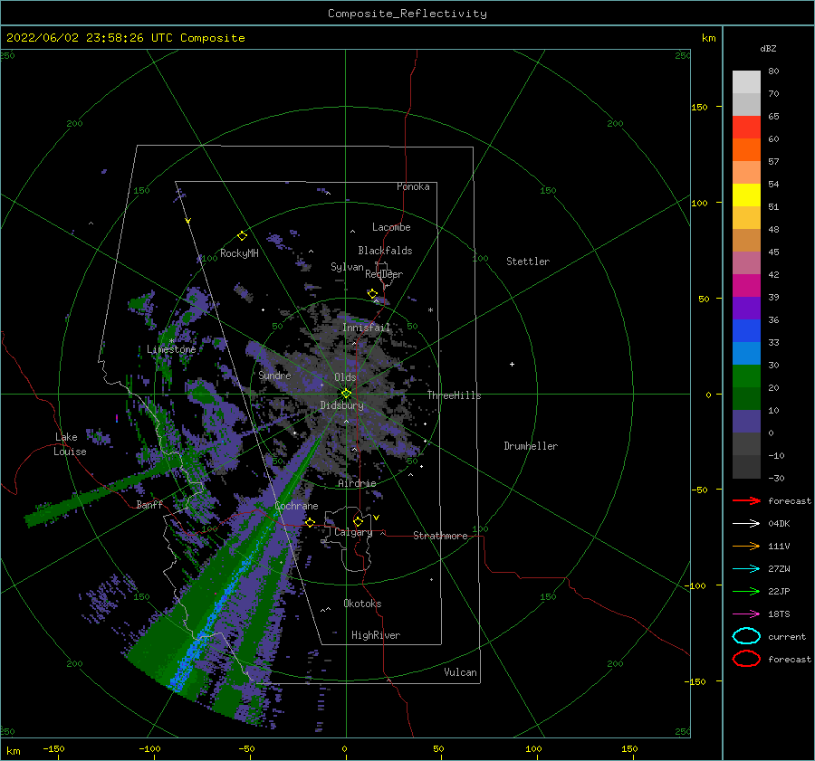Click the -150 tick label on bottom axis
815x761 pixels.
[x=53, y=748]
